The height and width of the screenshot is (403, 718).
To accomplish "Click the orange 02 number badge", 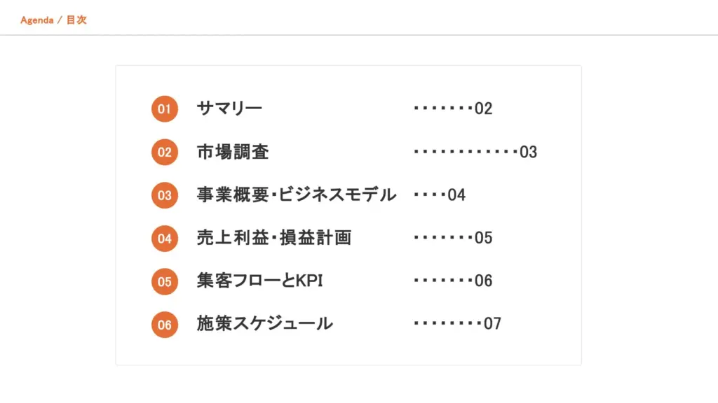I will (164, 153).
